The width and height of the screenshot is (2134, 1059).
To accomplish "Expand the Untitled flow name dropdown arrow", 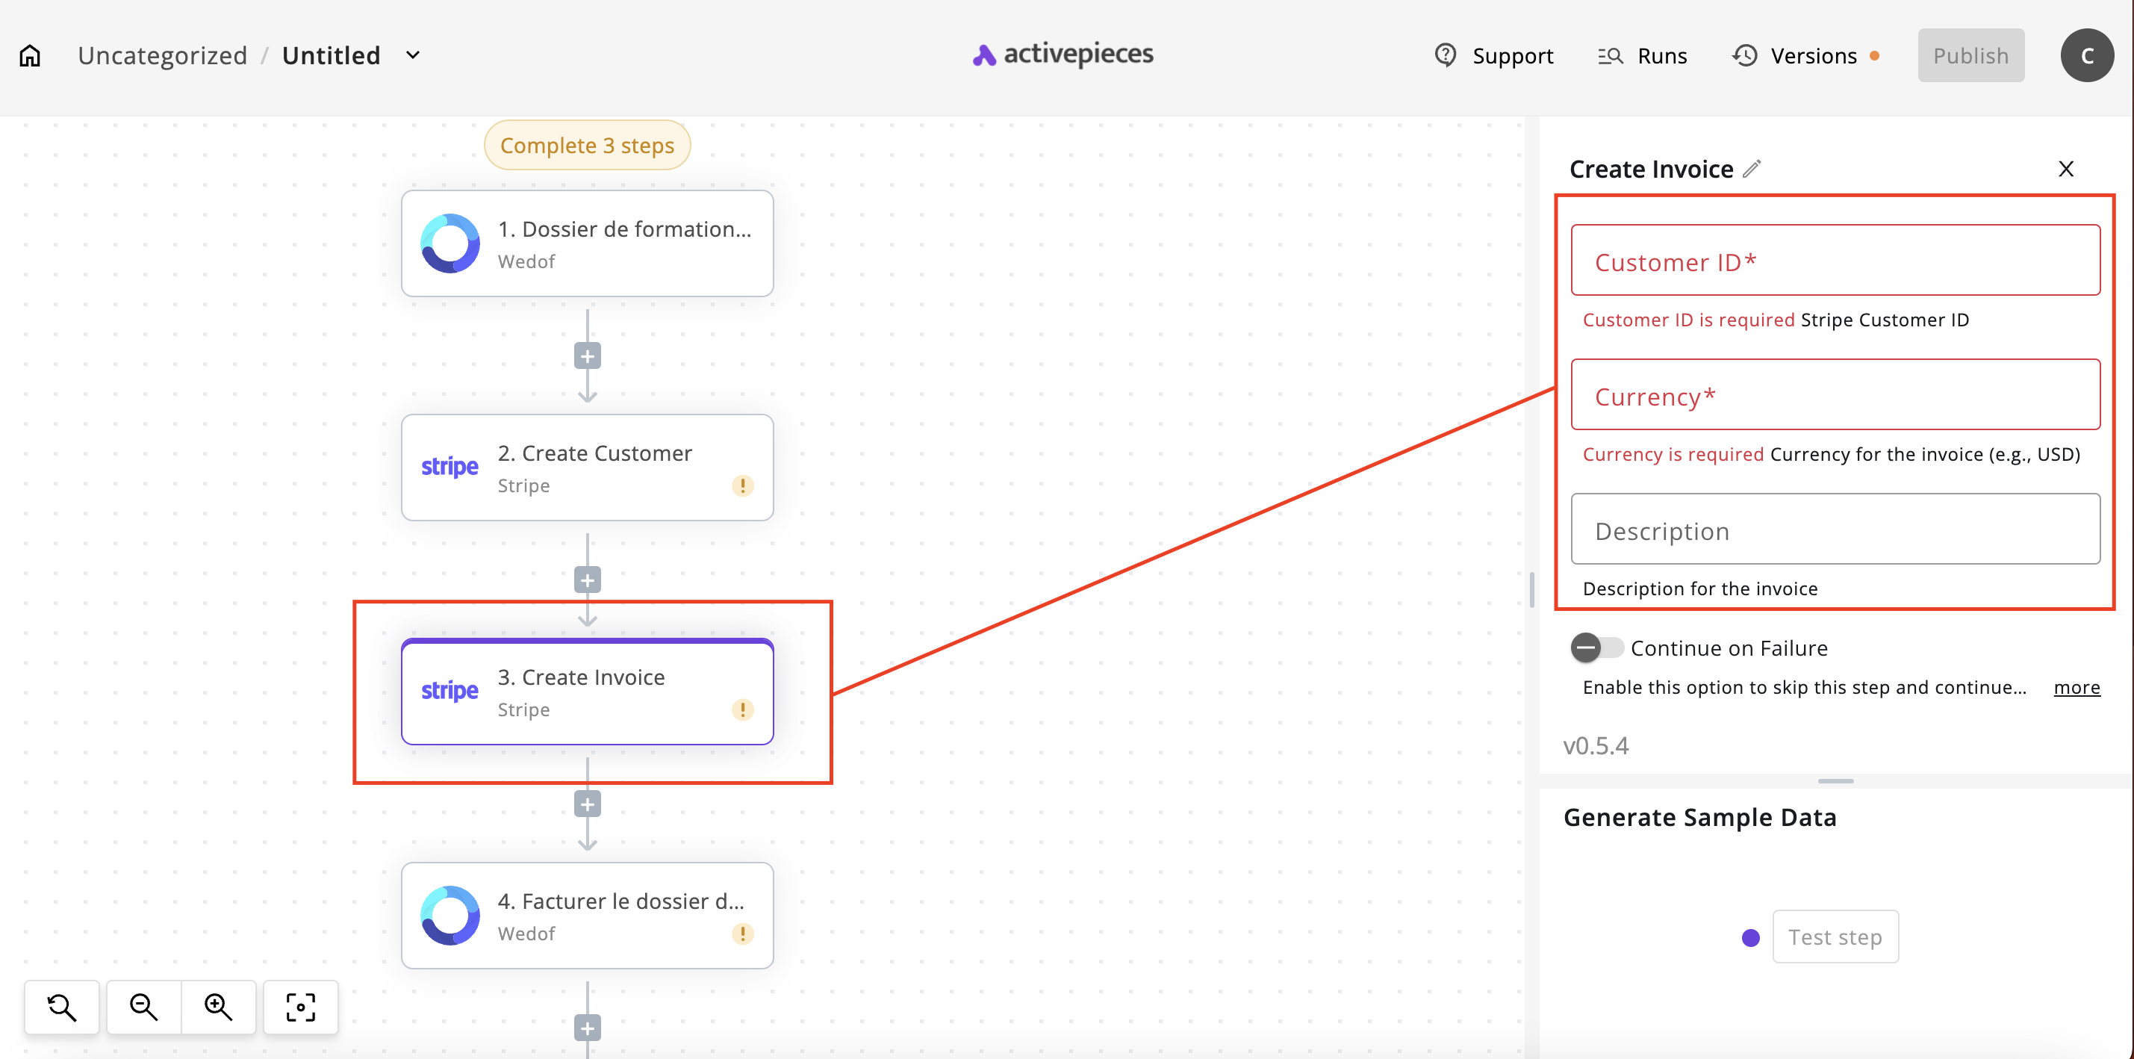I will click(413, 55).
